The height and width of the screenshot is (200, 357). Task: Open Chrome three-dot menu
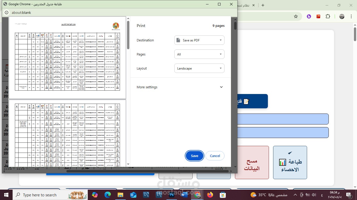352,16
